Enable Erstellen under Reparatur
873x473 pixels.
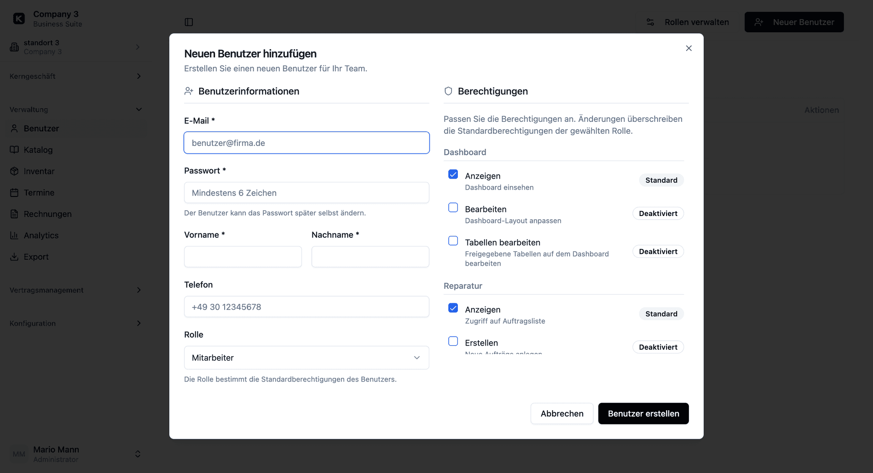[453, 341]
